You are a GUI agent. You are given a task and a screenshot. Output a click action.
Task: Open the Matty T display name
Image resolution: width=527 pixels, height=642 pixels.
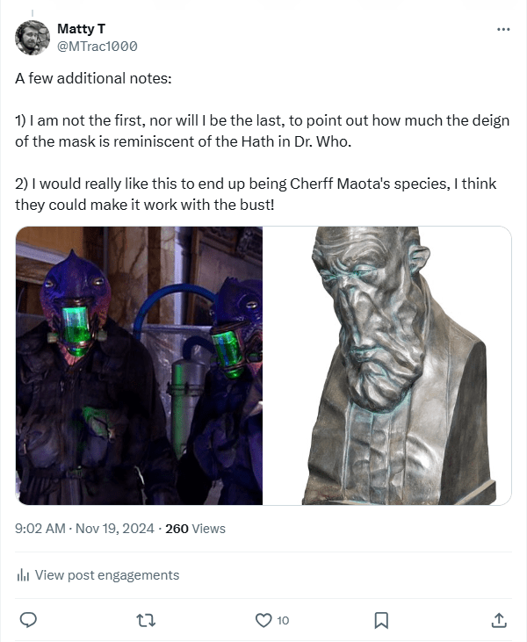point(81,29)
